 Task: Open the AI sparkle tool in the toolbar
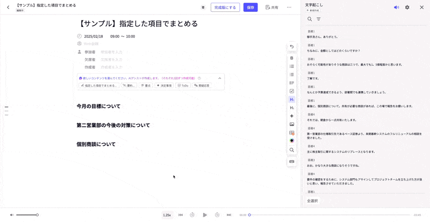292,116
